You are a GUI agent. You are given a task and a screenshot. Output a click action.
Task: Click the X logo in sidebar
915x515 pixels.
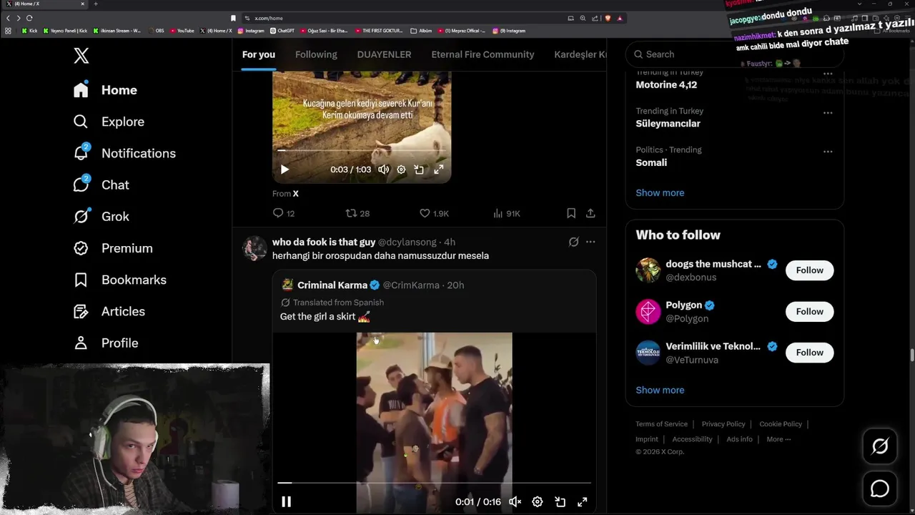coord(81,55)
